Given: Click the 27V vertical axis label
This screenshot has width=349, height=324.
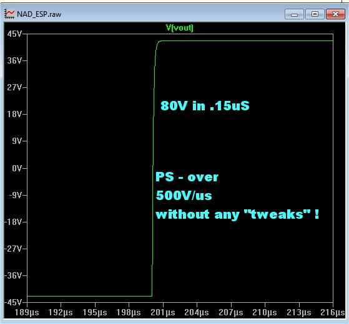Looking at the screenshot, I should 15,87.
